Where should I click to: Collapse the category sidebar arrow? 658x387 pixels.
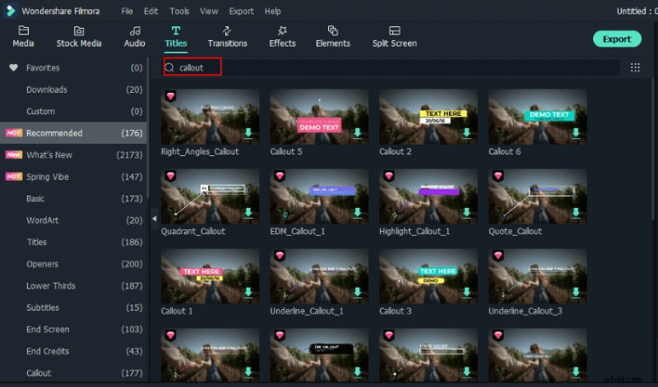point(154,218)
